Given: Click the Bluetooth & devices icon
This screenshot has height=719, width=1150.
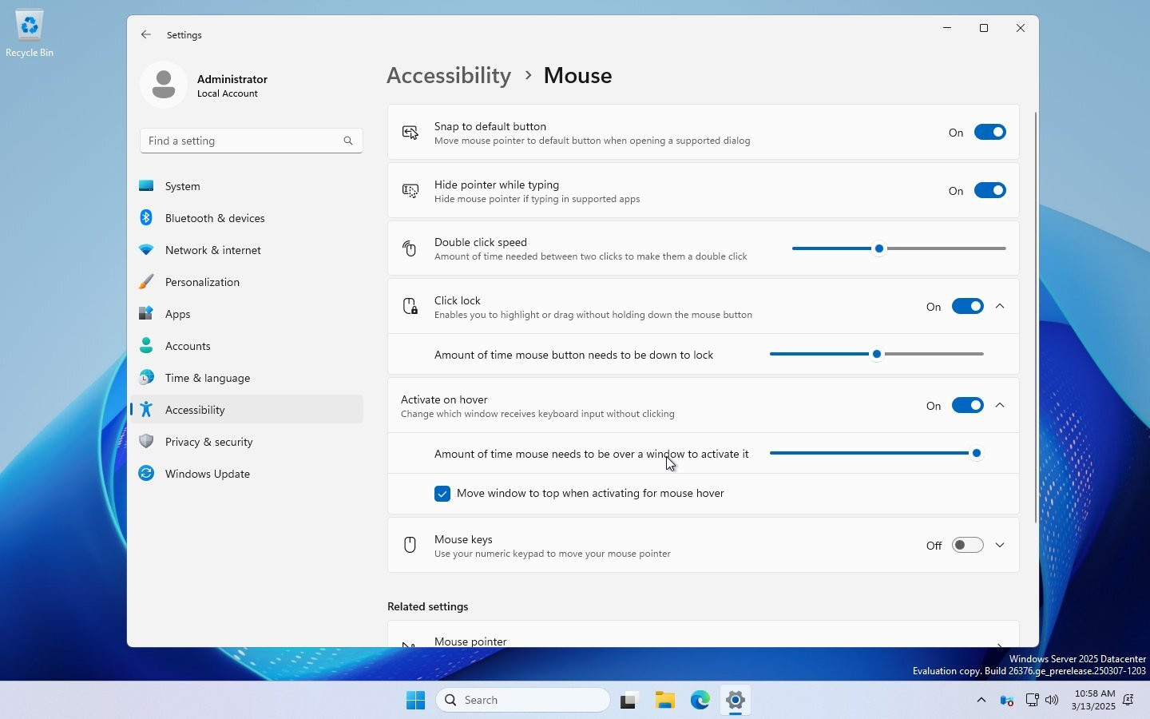Looking at the screenshot, I should (x=146, y=217).
